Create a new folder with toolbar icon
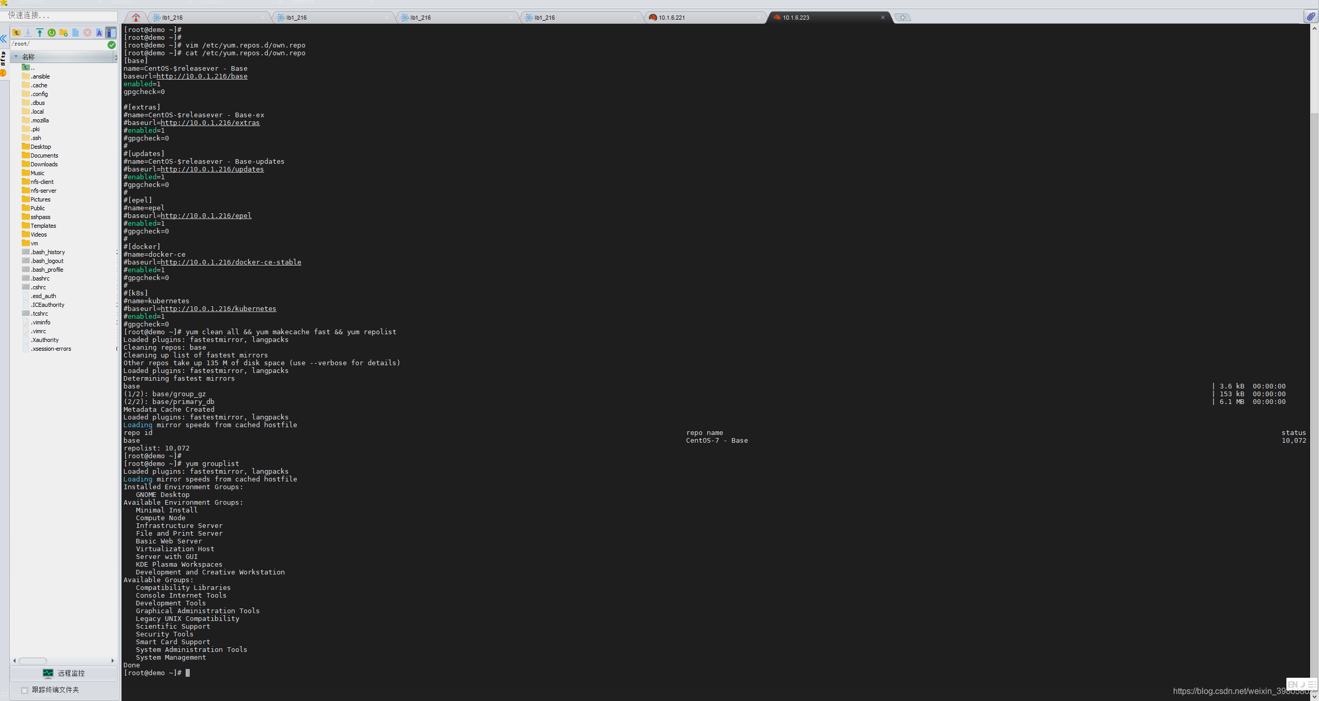 (64, 33)
